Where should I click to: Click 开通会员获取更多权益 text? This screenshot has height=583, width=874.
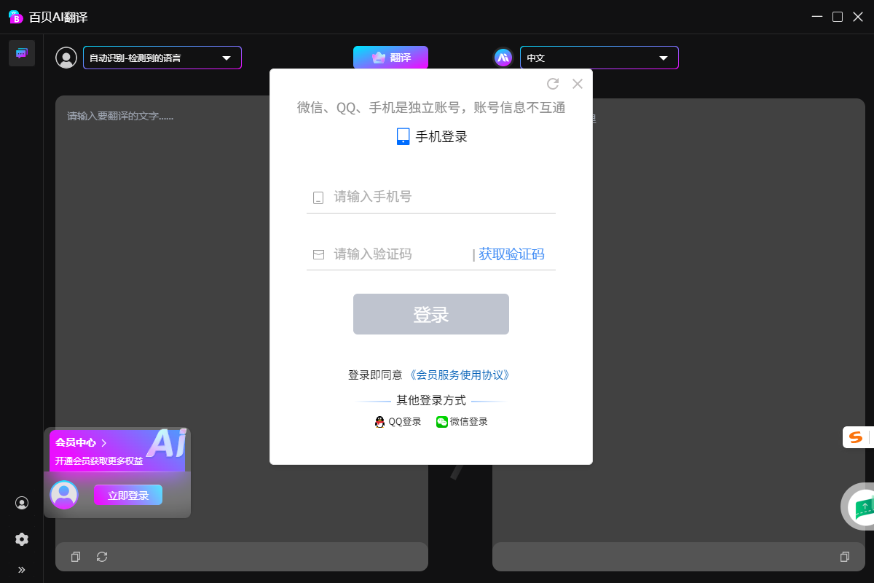click(x=99, y=461)
